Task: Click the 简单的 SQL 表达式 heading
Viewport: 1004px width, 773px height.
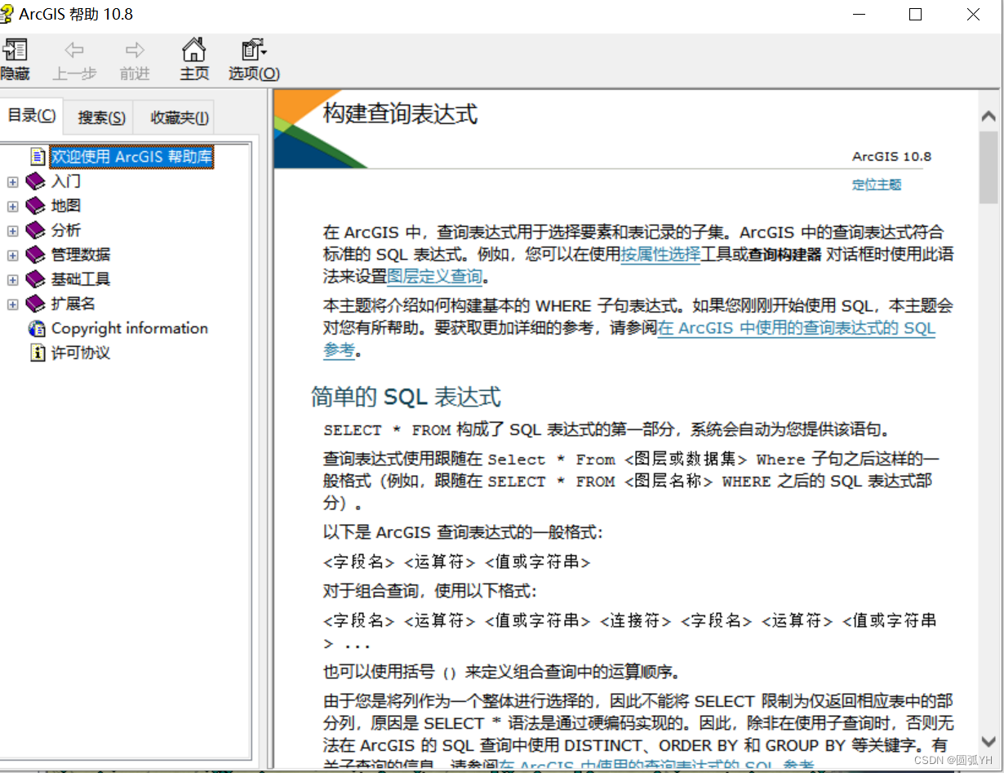Action: pos(406,397)
